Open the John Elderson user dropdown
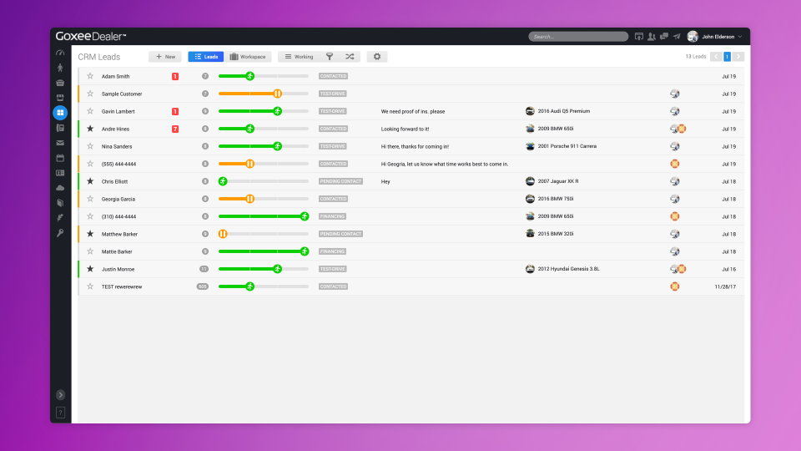Image resolution: width=801 pixels, height=451 pixels. [715, 36]
